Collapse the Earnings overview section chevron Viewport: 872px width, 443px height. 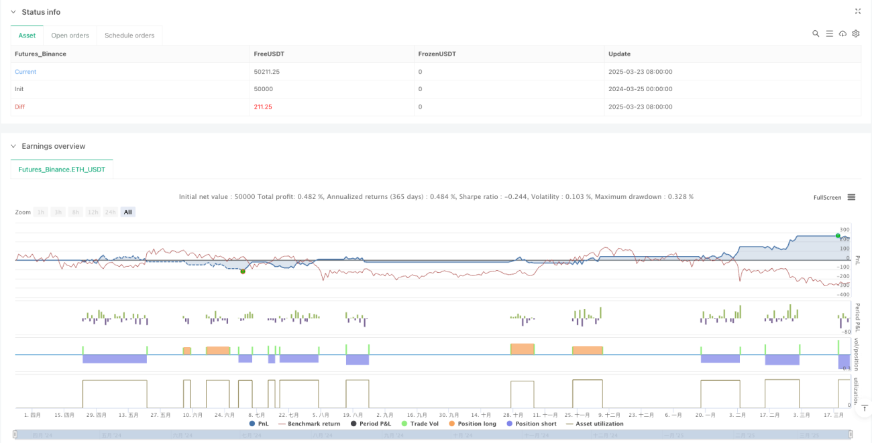click(13, 146)
